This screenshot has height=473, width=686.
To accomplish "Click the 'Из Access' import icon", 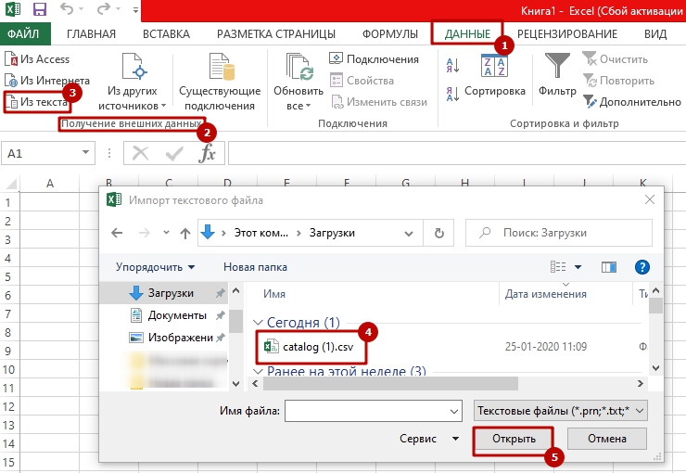I will 11,59.
